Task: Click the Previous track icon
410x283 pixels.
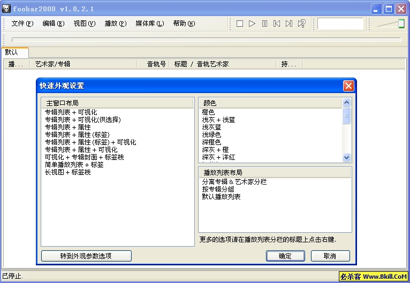Action: 277,24
